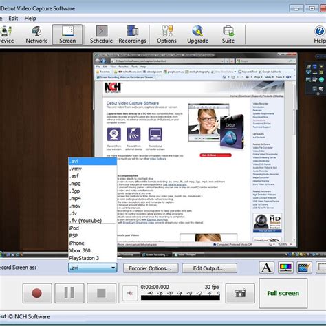Open the Schedule toolbar button

(101, 34)
